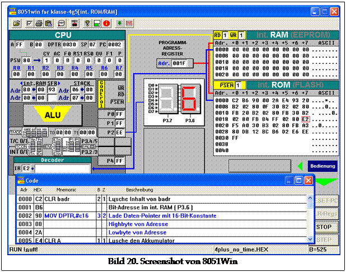Toggle the OV flag bit
This screenshot has width=346, height=272.
point(99,60)
